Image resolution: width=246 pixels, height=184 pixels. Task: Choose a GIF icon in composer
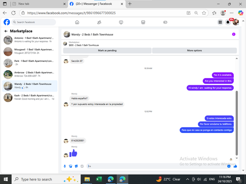[x=82, y=166]
